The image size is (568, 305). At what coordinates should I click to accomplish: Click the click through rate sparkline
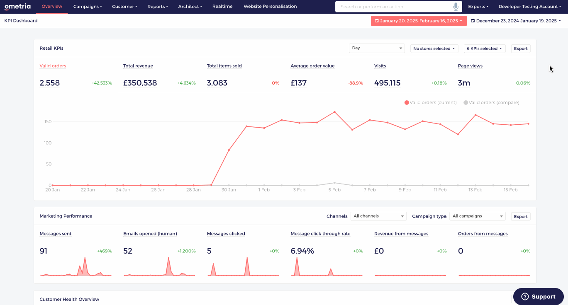(x=327, y=267)
